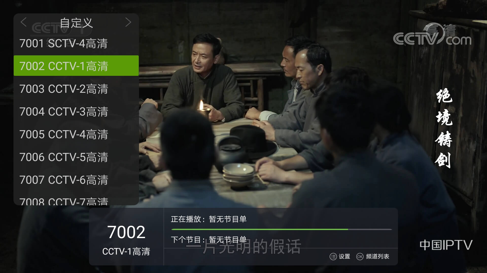The height and width of the screenshot is (273, 487).
Task: Click the 下个节目 next program line
Action: coord(209,239)
